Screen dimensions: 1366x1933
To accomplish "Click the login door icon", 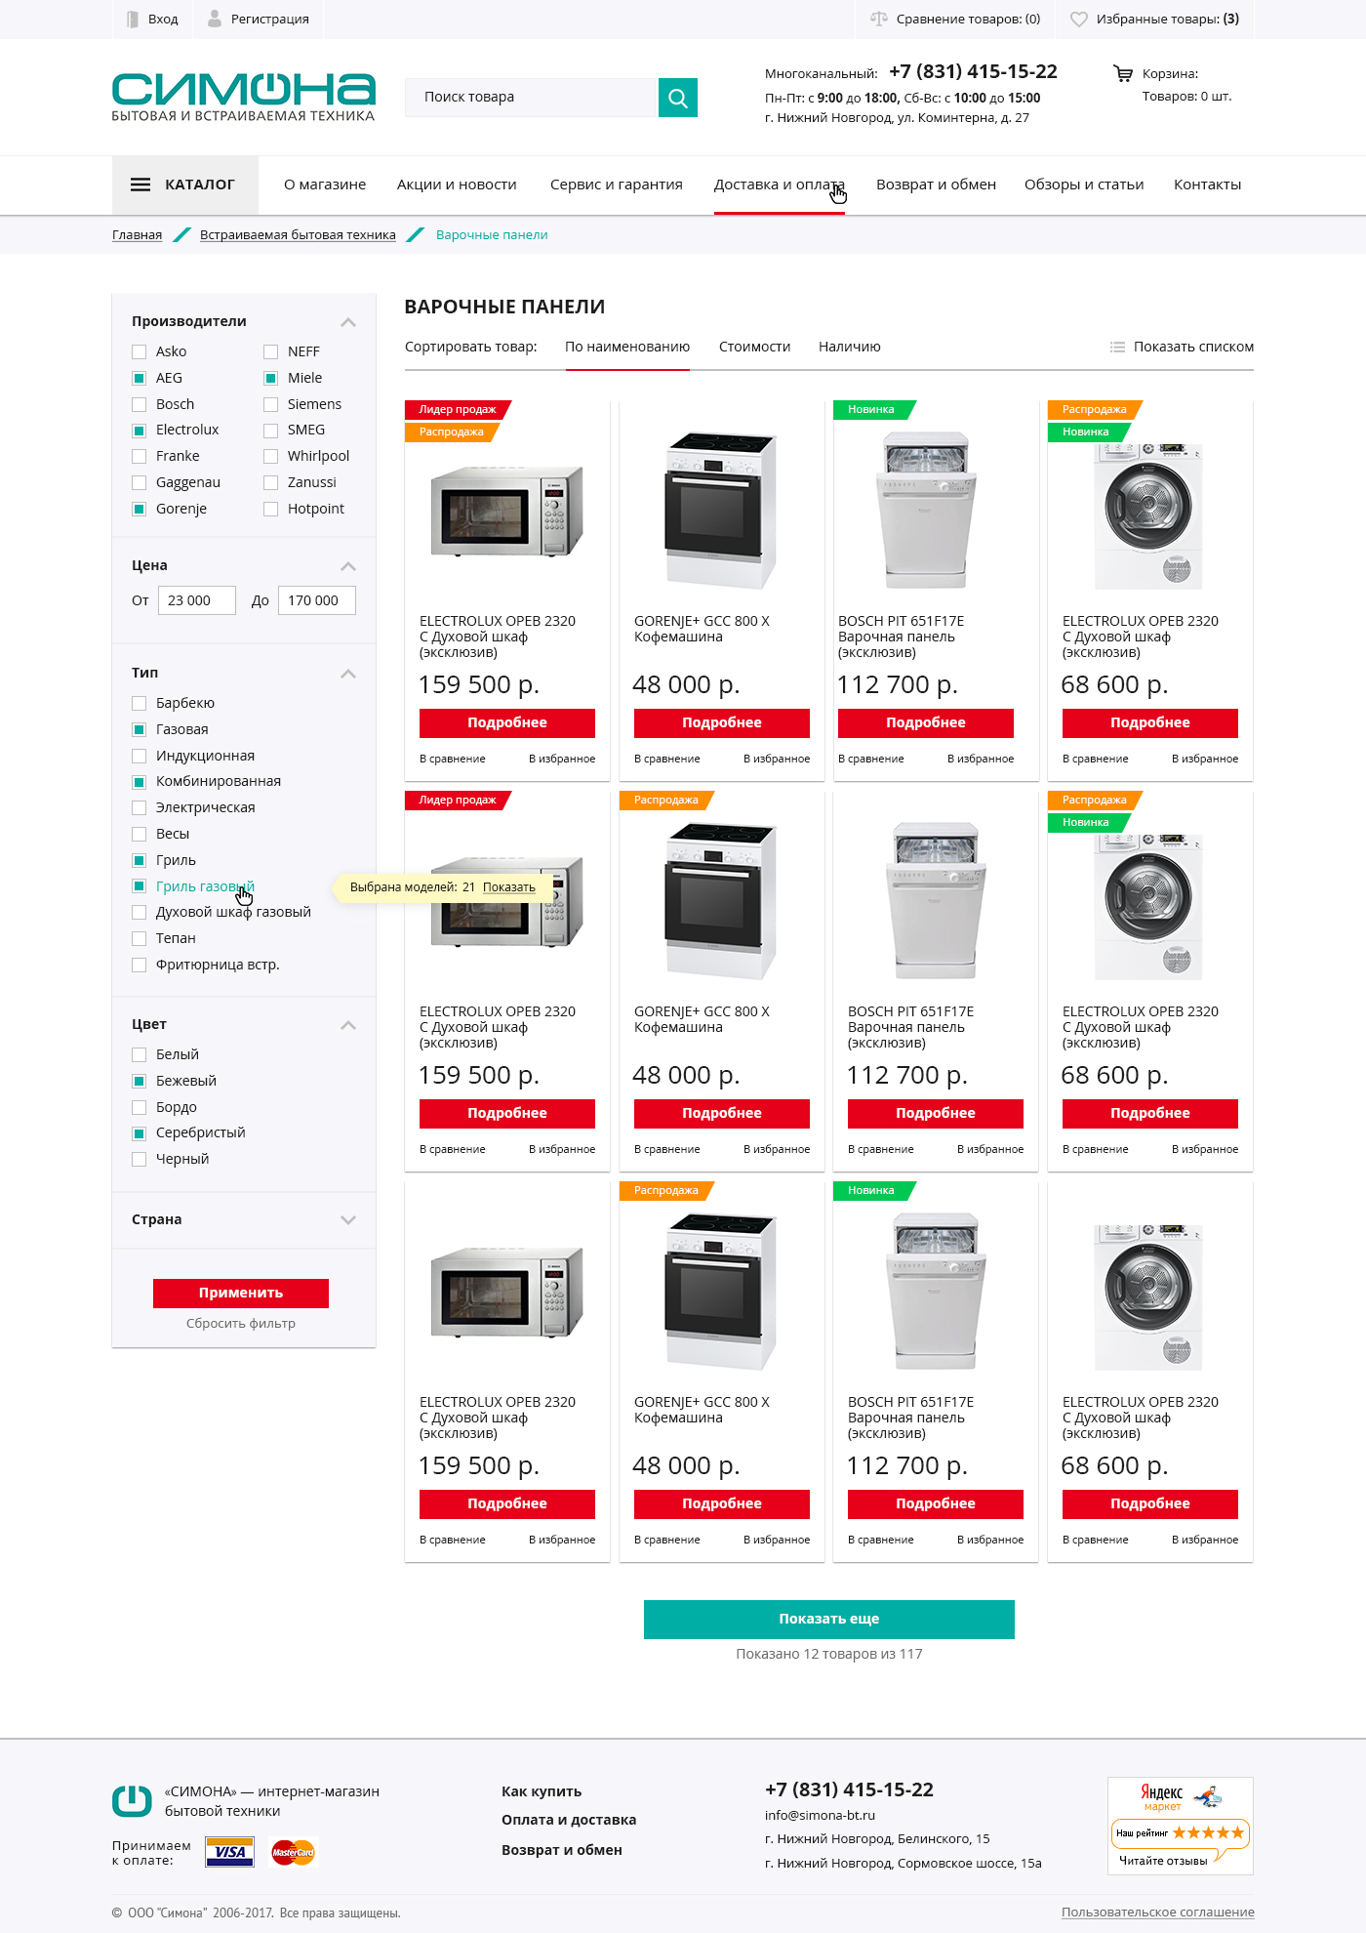I will [133, 20].
